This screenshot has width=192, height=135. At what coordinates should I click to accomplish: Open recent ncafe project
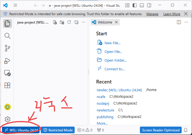point(101,97)
